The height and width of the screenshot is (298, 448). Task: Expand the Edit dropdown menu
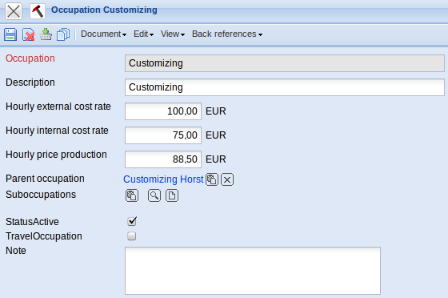[143, 34]
